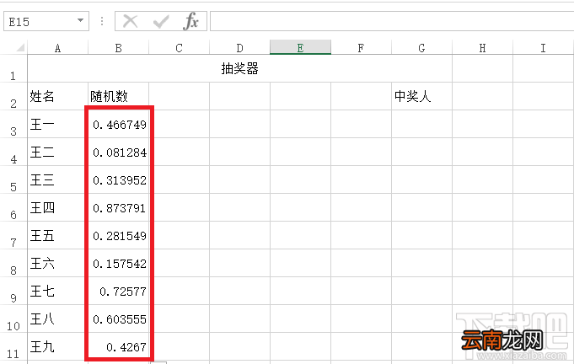Click the value 0.873791
The image size is (574, 364).
pyautogui.click(x=120, y=208)
